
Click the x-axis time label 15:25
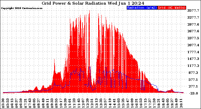123,103
